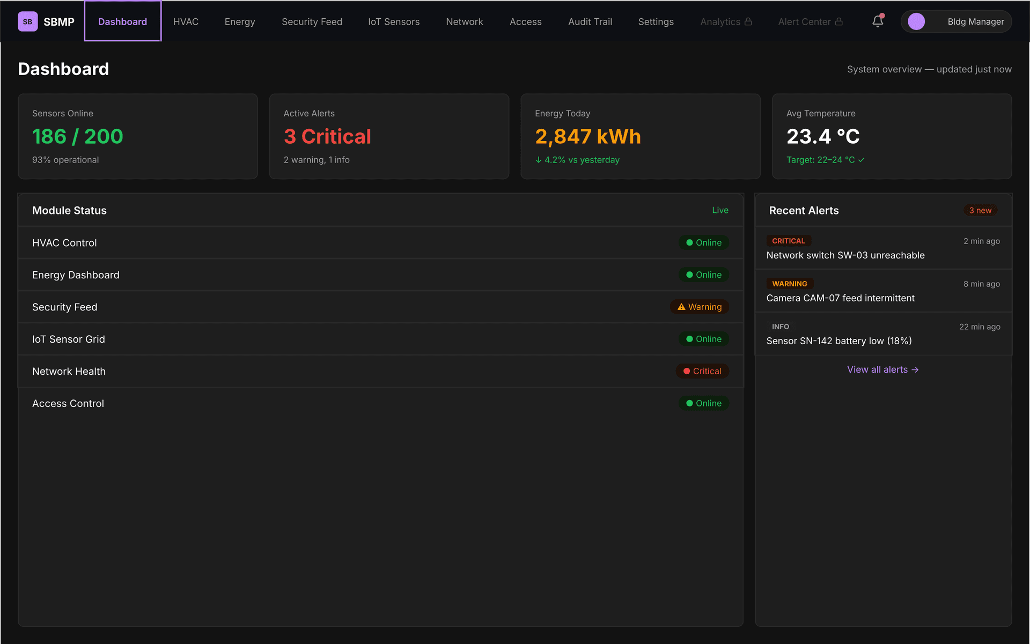Open the Active Alerts summary card
The height and width of the screenshot is (644, 1030).
[389, 136]
